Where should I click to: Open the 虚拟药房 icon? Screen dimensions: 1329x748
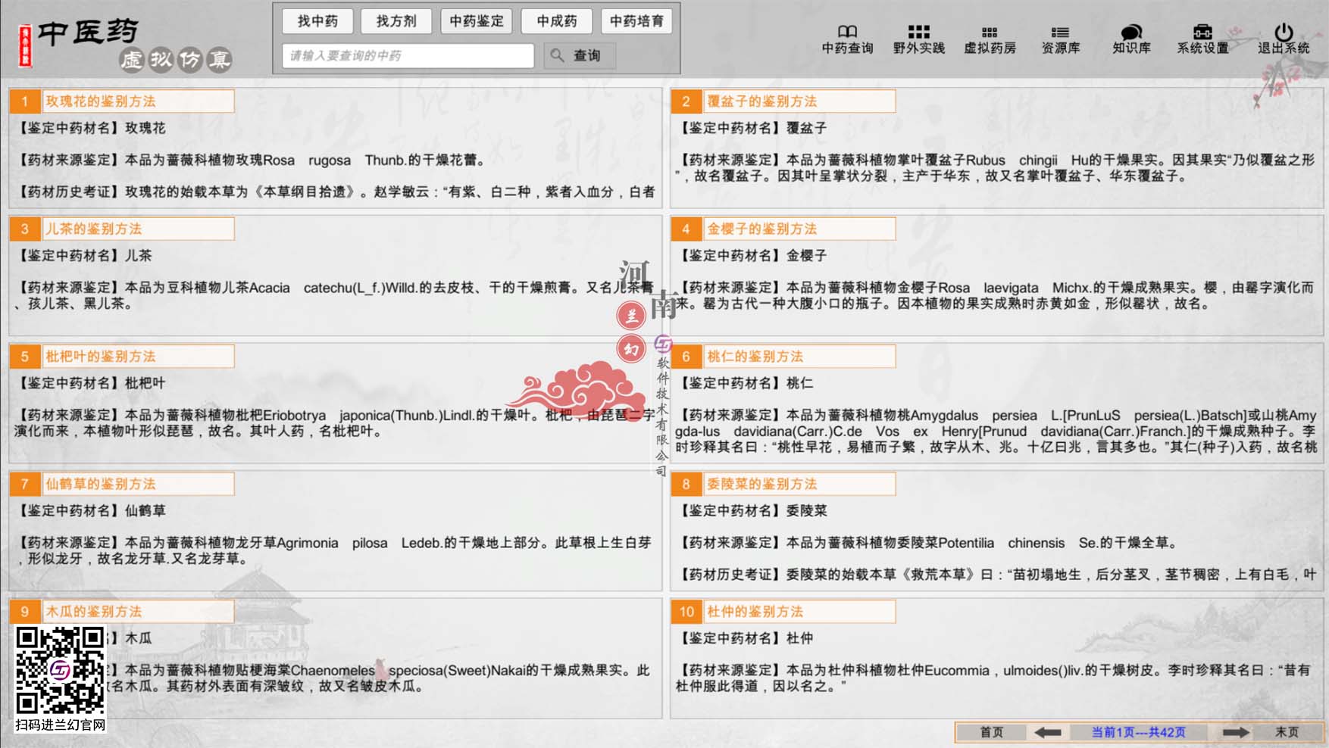coord(988,39)
